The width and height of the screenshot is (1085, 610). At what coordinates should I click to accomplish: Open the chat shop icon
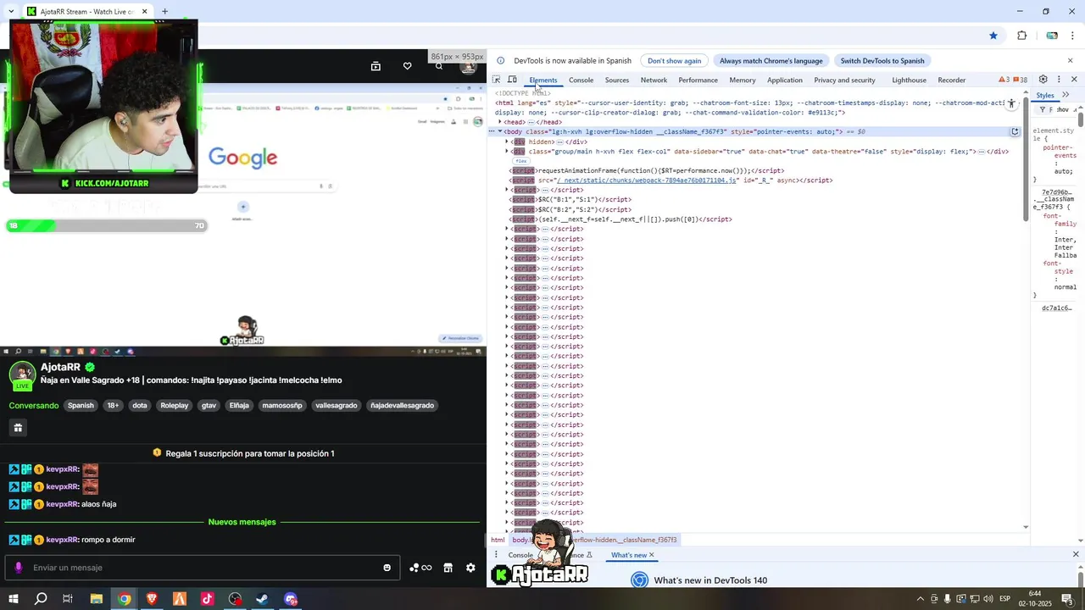(448, 568)
